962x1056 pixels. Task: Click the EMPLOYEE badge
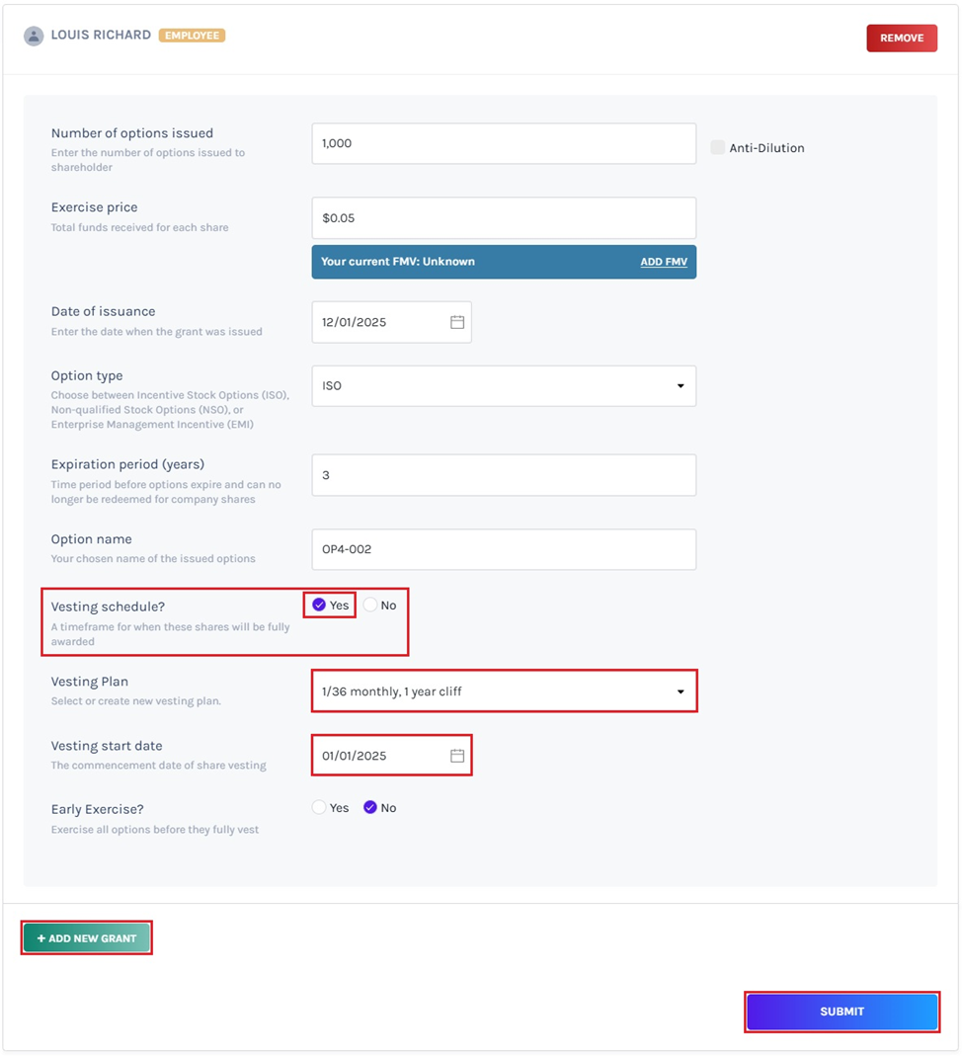tap(192, 35)
